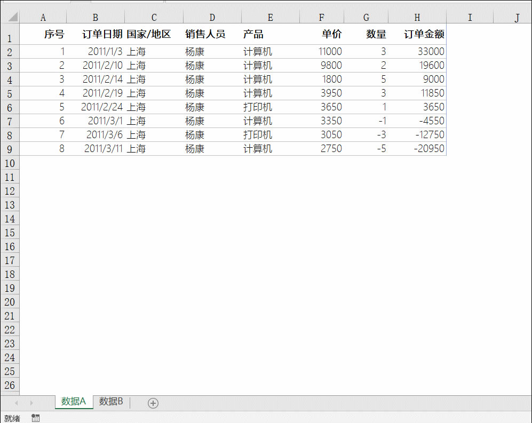Select row 9 header

click(x=10, y=148)
